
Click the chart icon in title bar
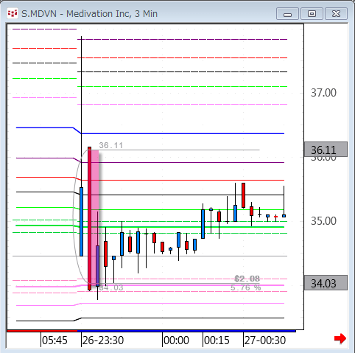(13, 13)
